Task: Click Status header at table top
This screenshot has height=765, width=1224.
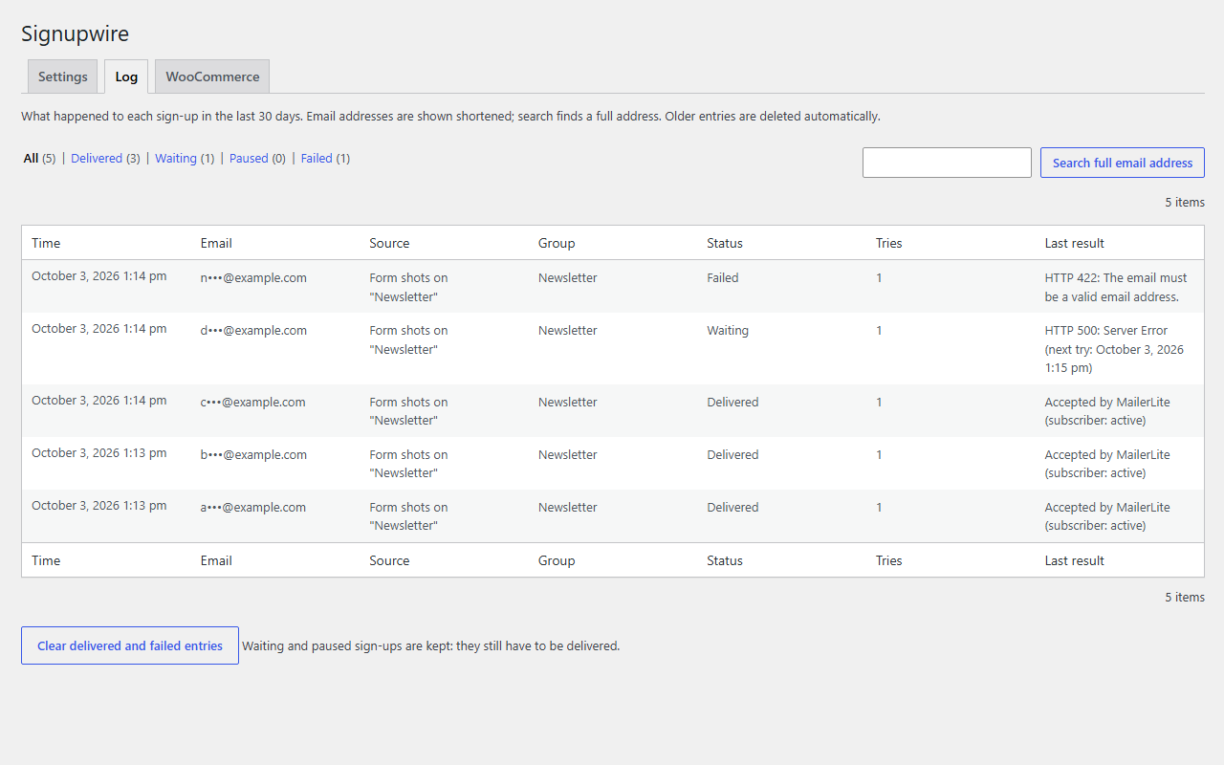Action: (x=725, y=243)
